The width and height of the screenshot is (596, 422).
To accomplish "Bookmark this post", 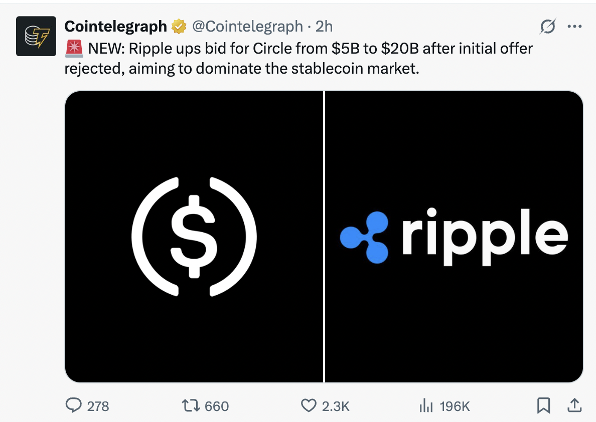I will click(543, 406).
